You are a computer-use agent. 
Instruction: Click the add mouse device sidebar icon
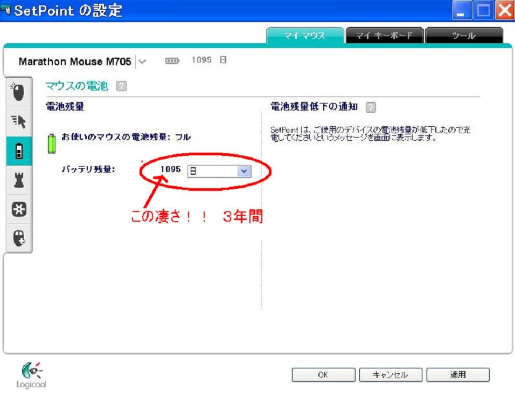click(x=19, y=238)
